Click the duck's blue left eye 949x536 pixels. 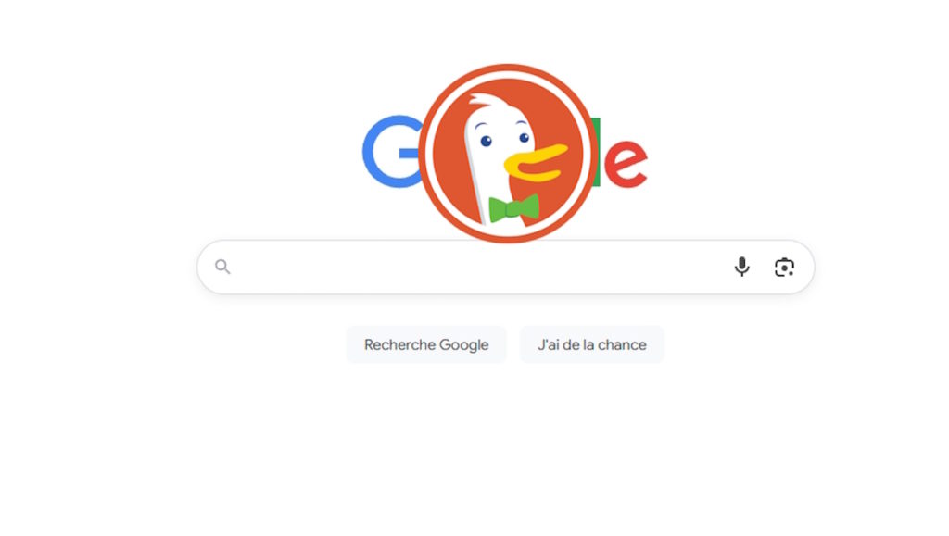pyautogui.click(x=486, y=142)
